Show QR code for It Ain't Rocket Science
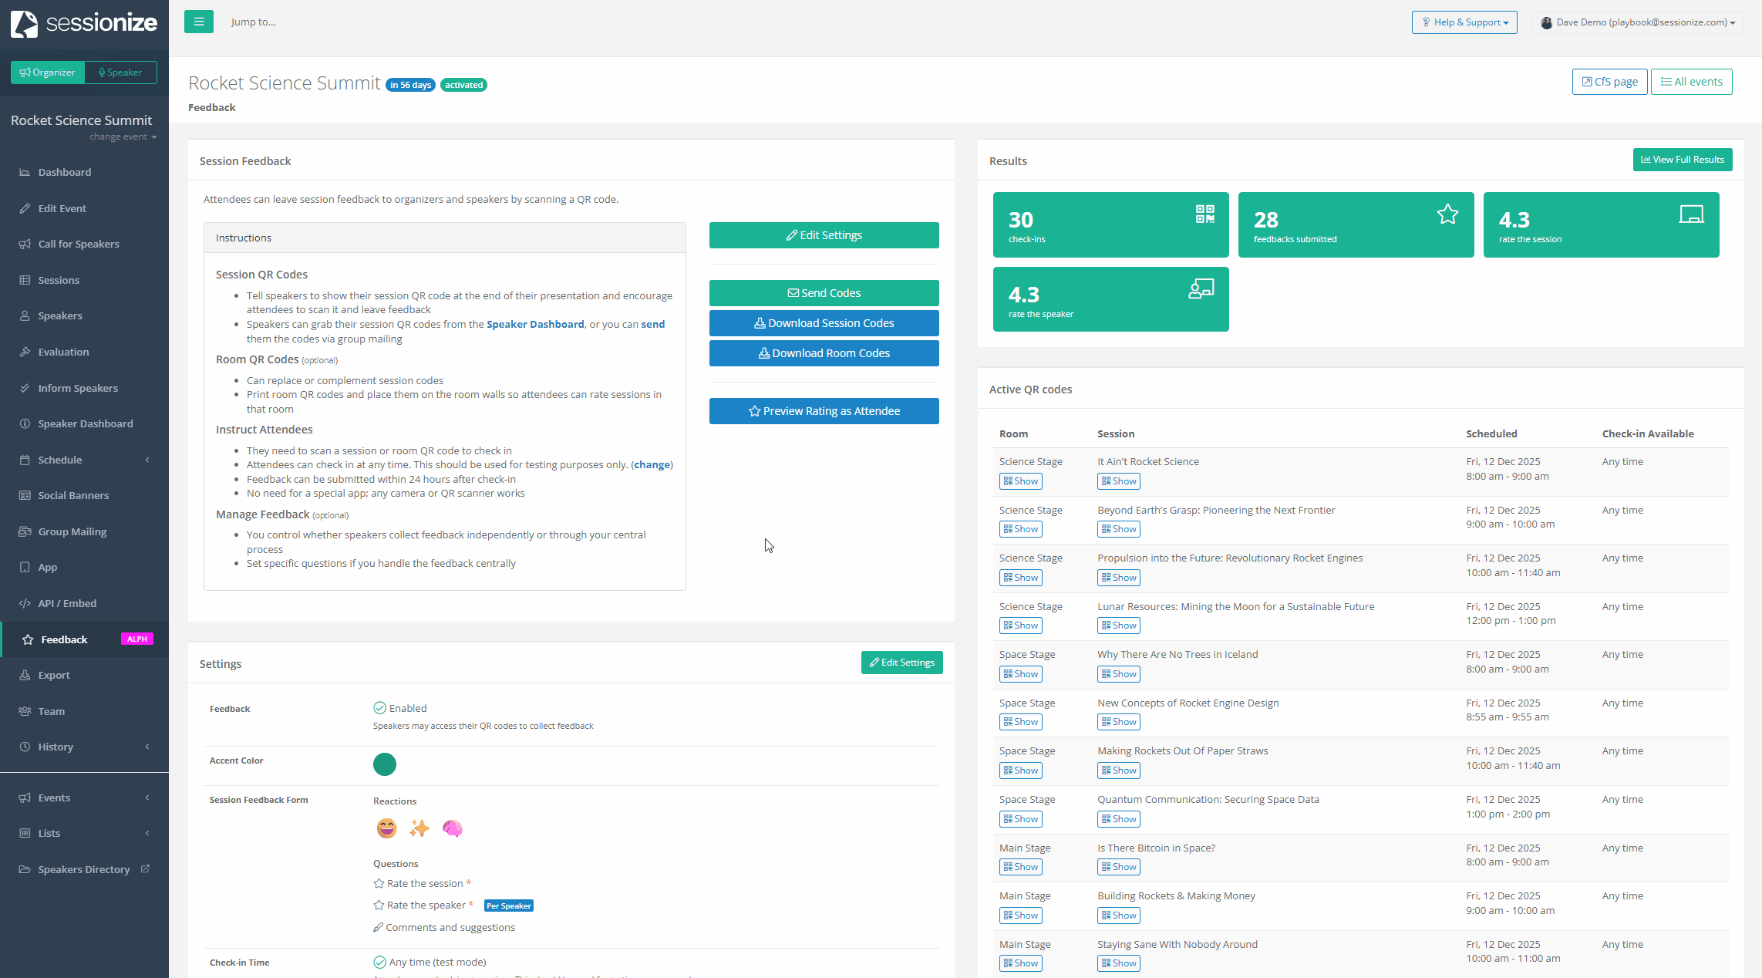Viewport: 1762px width, 978px height. click(1118, 481)
